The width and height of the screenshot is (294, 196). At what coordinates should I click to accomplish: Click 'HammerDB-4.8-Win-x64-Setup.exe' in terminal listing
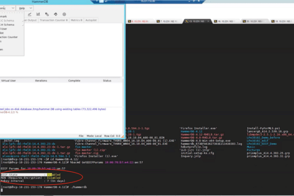click(x=206, y=141)
